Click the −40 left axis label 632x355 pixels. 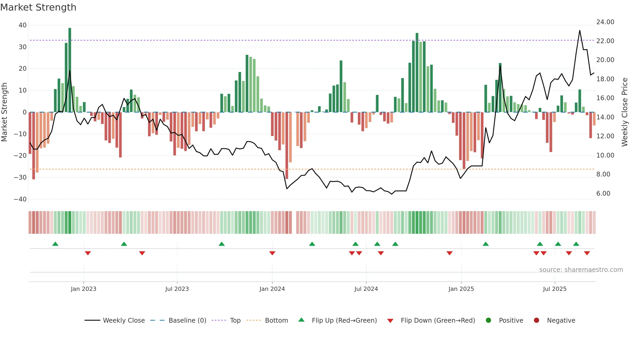(20, 199)
